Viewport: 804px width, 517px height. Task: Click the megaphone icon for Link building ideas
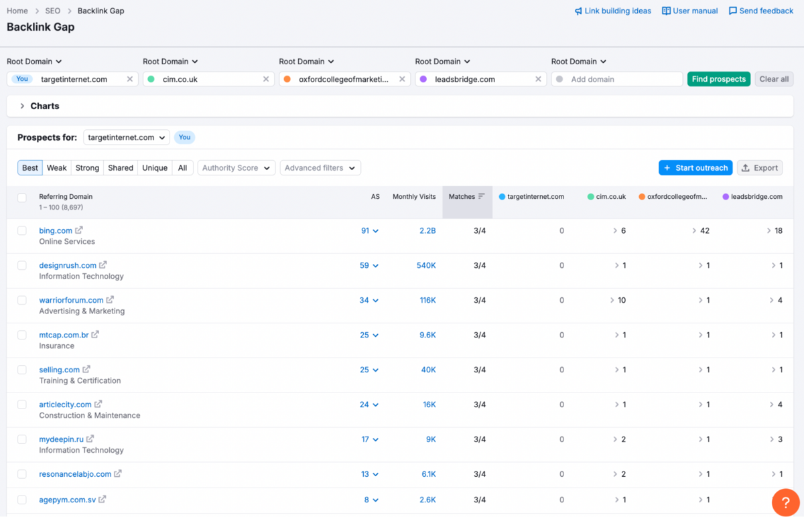[x=578, y=11]
